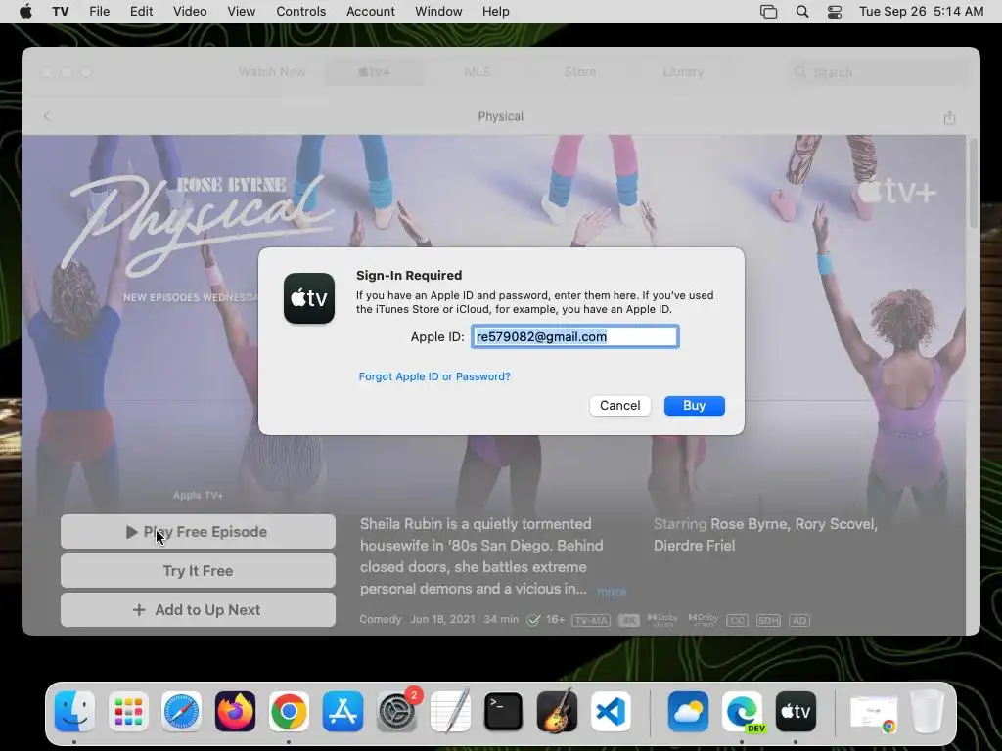This screenshot has height=751, width=1002.
Task: Click the share icon for Physical
Action: [x=949, y=117]
